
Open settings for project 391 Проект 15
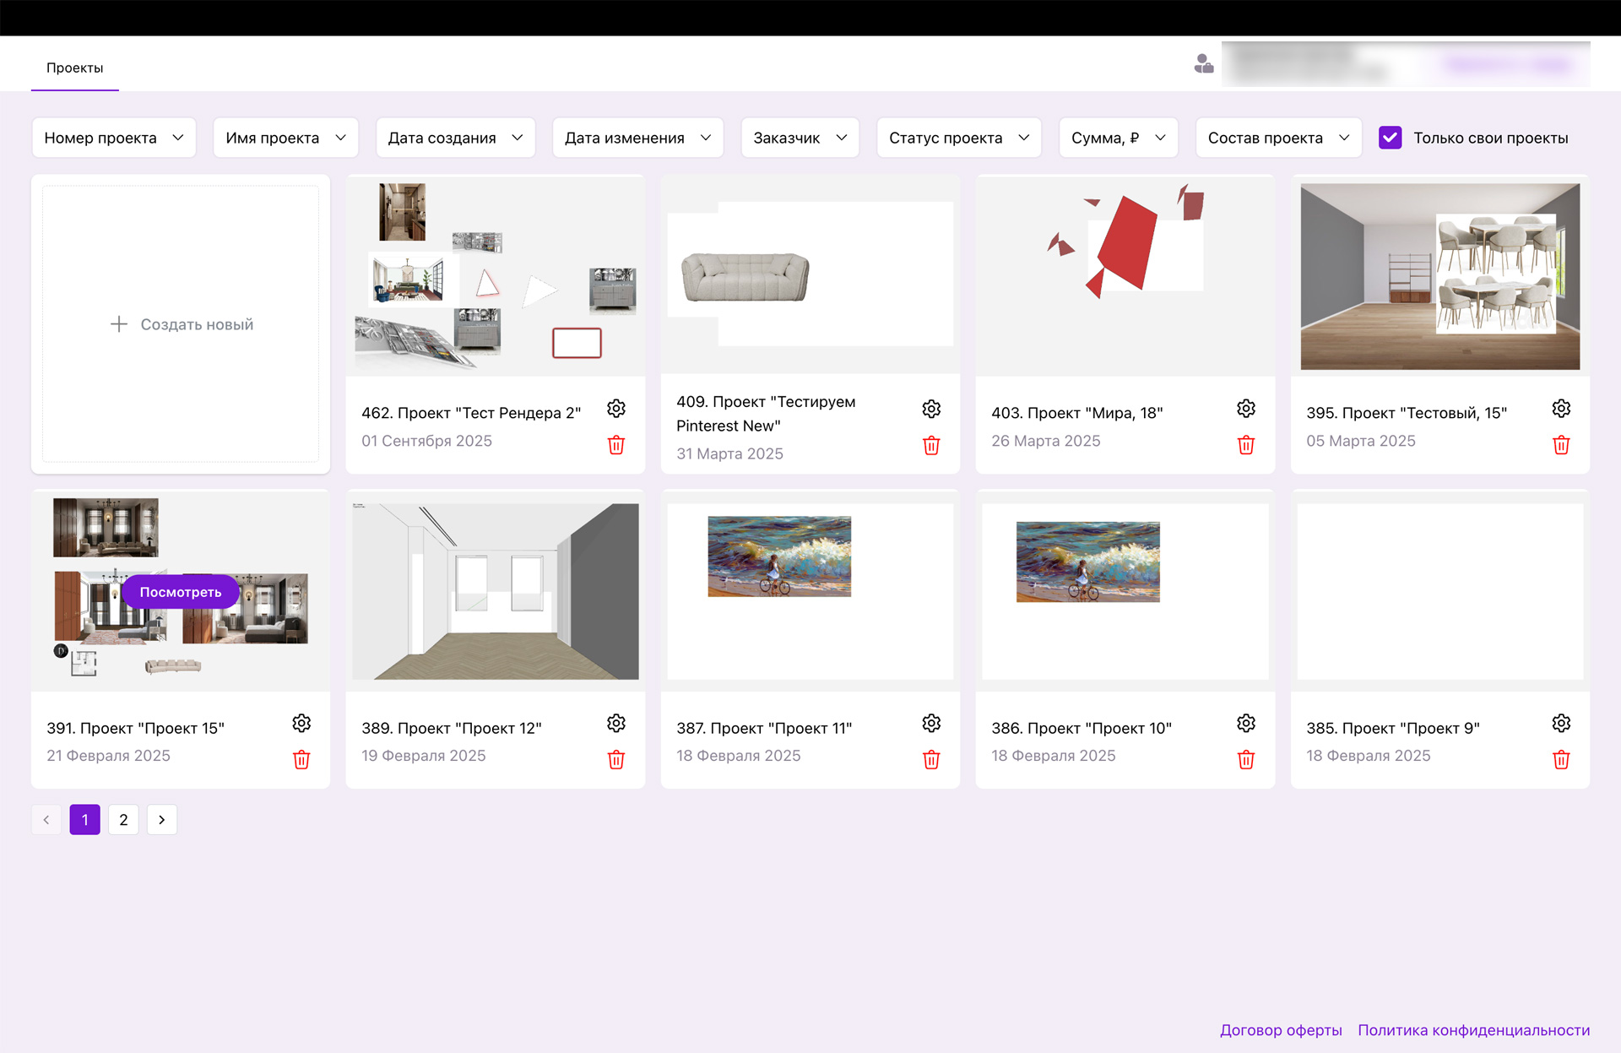click(301, 724)
